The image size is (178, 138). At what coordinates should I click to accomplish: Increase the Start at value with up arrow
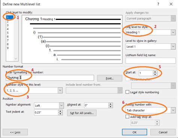155,72
